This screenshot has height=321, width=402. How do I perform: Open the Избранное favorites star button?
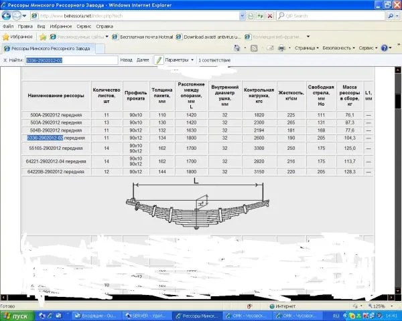tap(17, 37)
